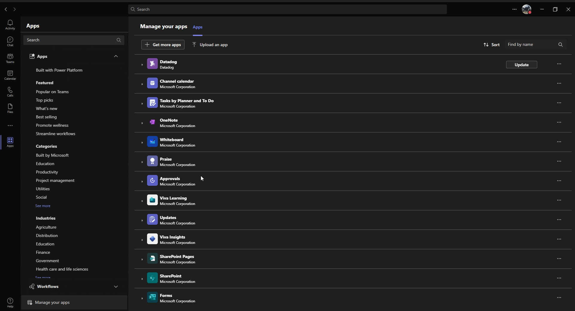Viewport: 575px width, 311px height.
Task: Click the Tasks by Planner app icon
Action: [x=152, y=103]
